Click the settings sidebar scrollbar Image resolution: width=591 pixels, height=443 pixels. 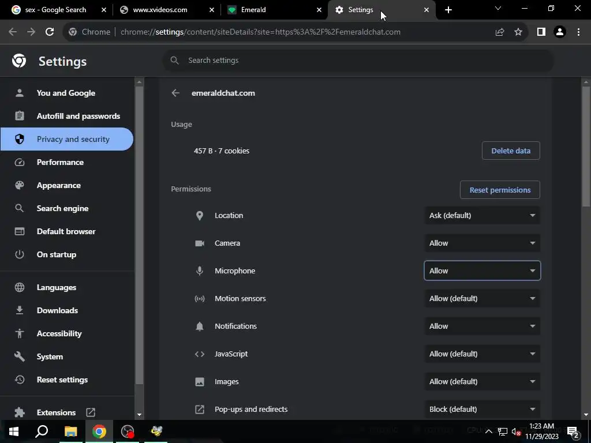click(x=139, y=235)
